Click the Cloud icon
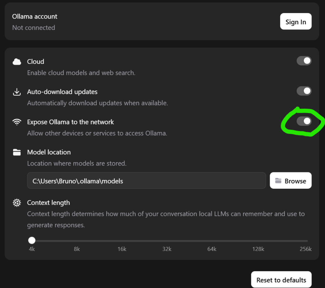325x288 pixels. click(17, 62)
